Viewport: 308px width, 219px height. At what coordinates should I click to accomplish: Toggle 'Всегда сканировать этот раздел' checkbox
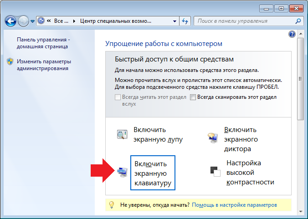(193, 97)
